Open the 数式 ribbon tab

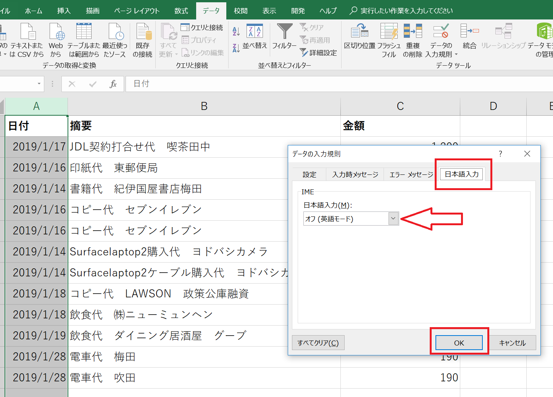pos(181,11)
